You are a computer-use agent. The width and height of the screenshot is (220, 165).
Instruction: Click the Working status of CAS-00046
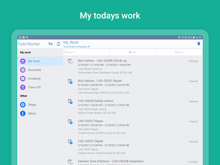click(193, 61)
